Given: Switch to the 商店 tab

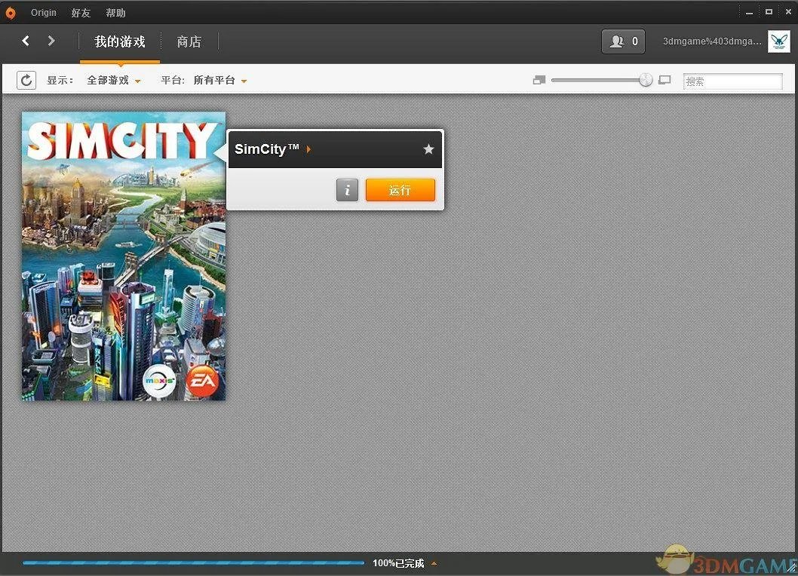Looking at the screenshot, I should pos(189,41).
